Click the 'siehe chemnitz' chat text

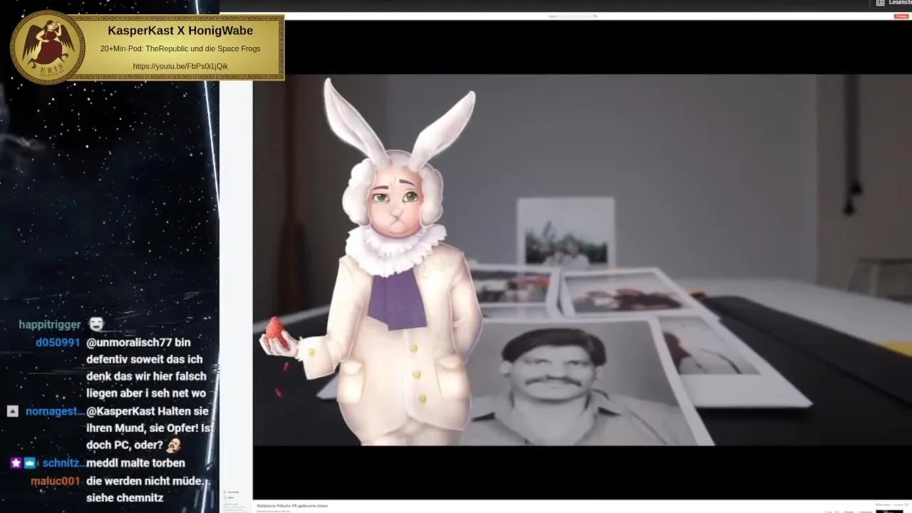pos(125,498)
